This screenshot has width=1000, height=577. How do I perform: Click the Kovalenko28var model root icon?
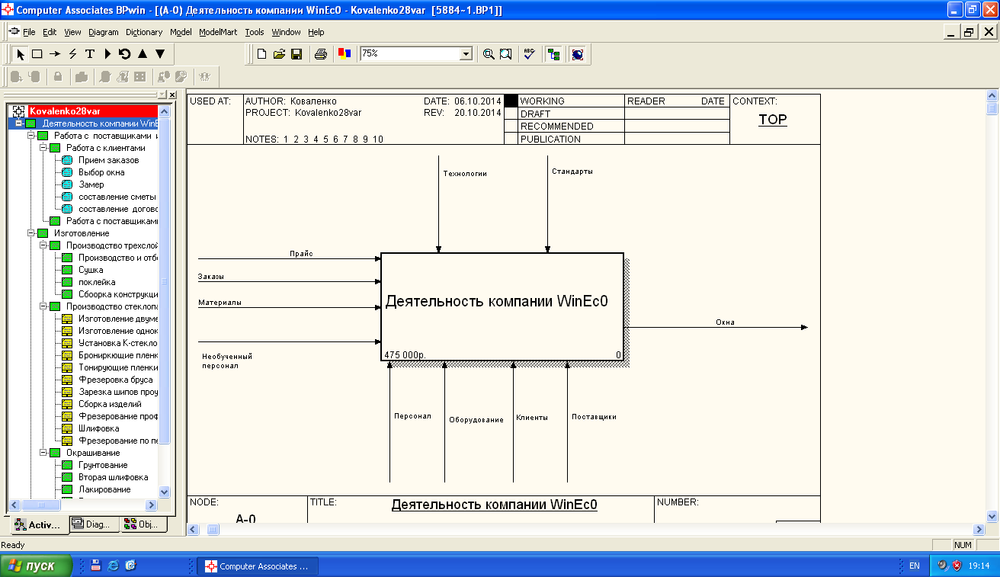(19, 111)
